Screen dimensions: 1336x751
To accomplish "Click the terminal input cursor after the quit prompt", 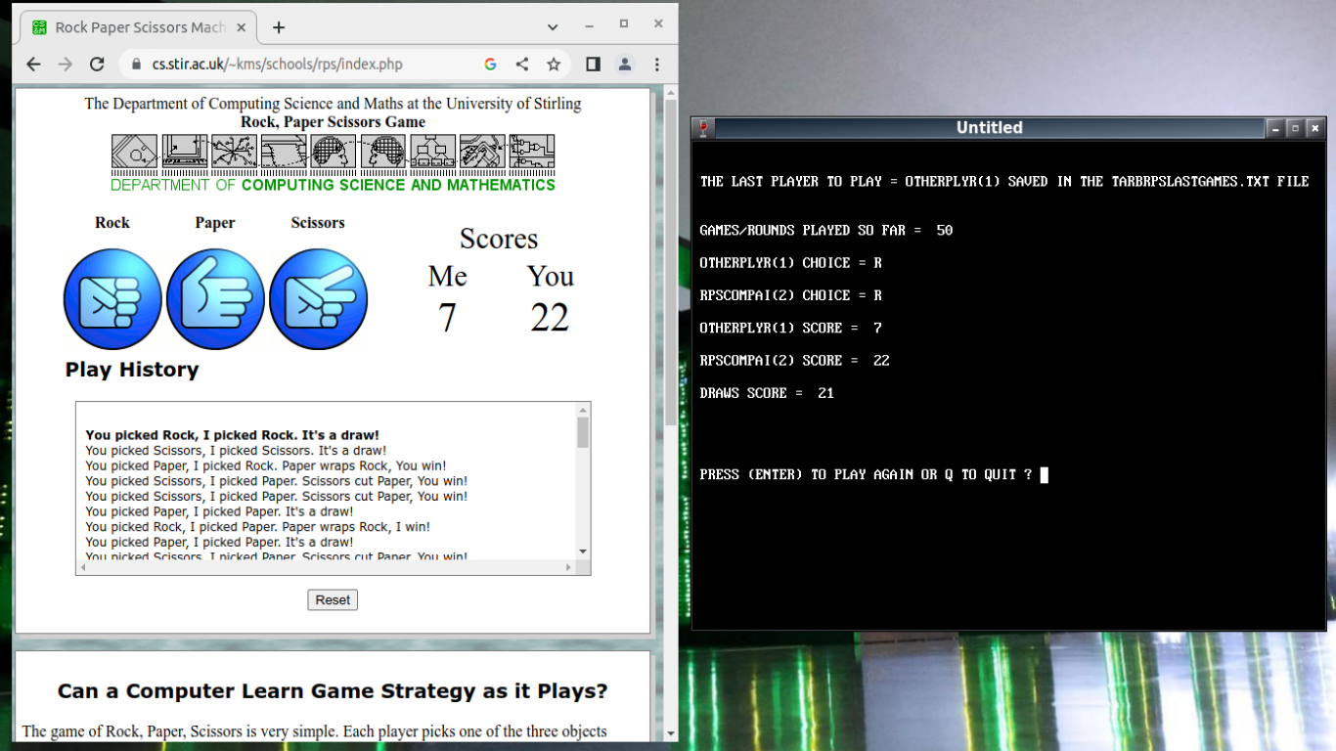I will click(1045, 473).
